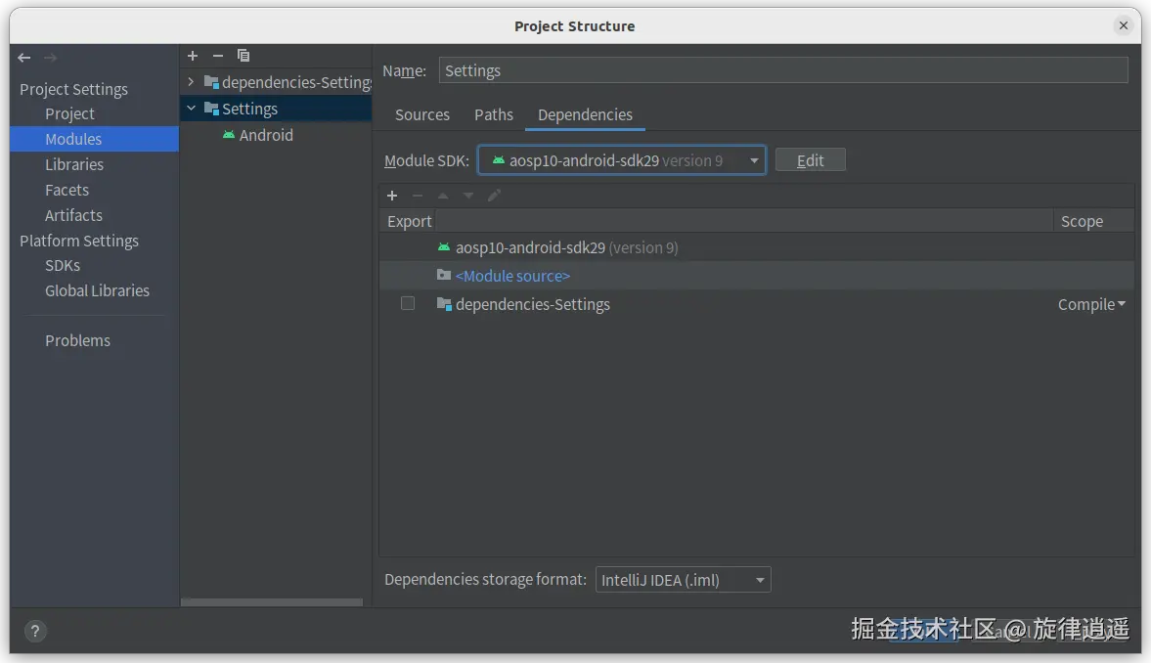Viewport: 1151px width, 663px height.
Task: Open the help question mark icon
Action: tap(34, 631)
